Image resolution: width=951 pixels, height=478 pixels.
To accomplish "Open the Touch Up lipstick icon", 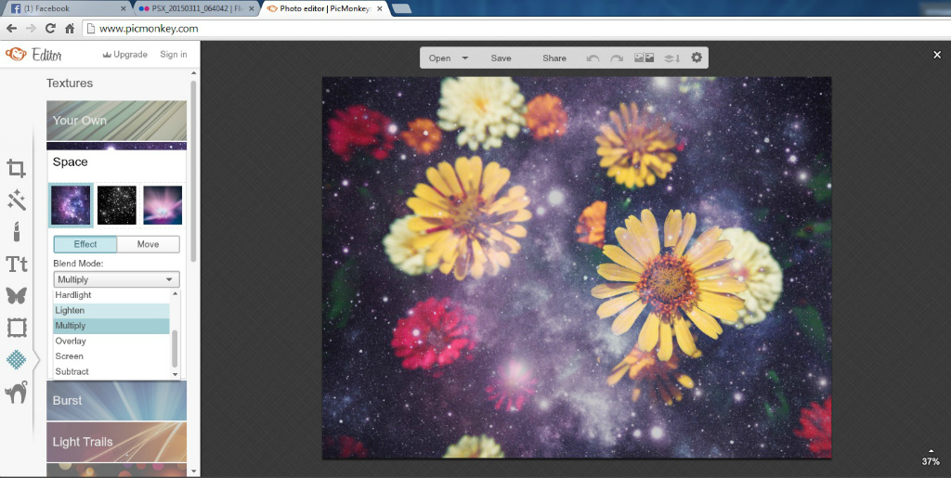I will (17, 231).
